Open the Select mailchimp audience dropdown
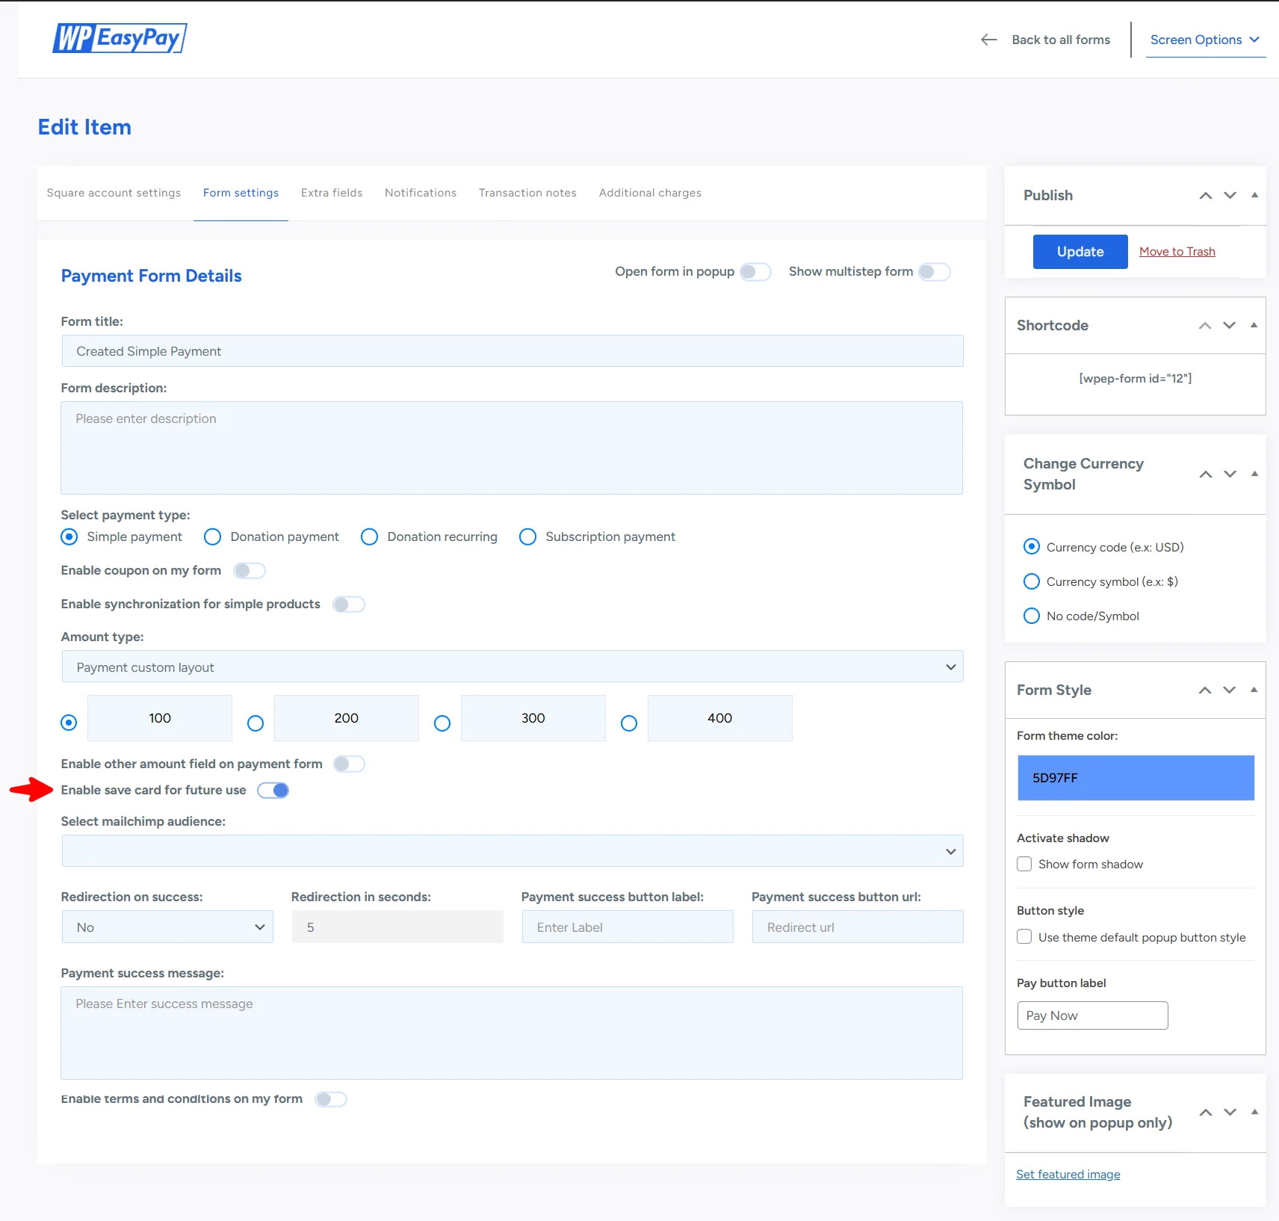This screenshot has width=1279, height=1221. point(512,851)
